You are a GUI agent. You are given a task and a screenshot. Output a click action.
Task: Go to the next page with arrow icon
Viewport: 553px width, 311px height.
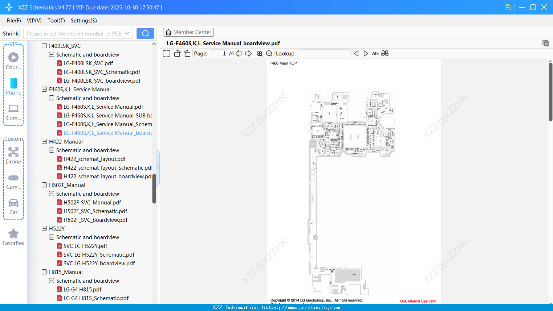coord(248,53)
